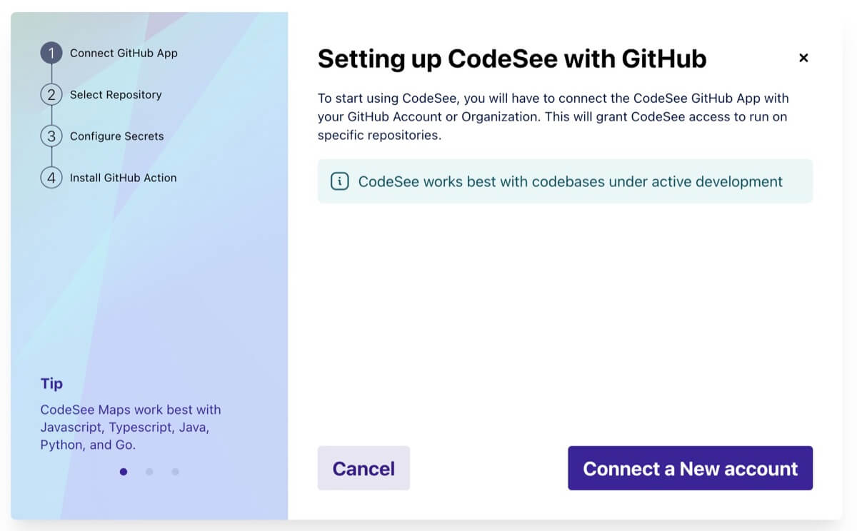
Task: Click the Setting up CodeSee with GitHub title
Action: click(511, 59)
